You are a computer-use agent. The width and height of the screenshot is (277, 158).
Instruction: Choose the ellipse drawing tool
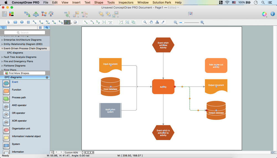pyautogui.click(x=22, y=22)
